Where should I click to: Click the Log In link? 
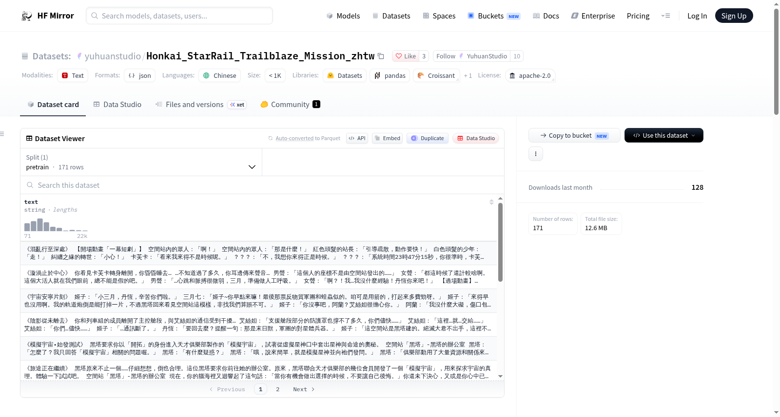point(697,16)
